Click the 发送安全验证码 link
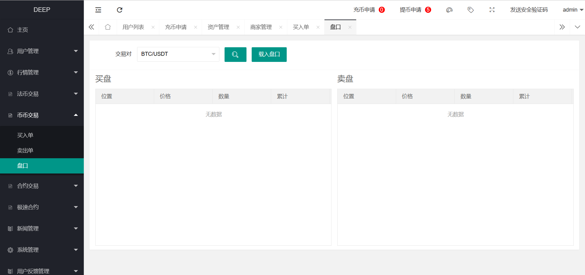This screenshot has width=585, height=275. pyautogui.click(x=529, y=10)
